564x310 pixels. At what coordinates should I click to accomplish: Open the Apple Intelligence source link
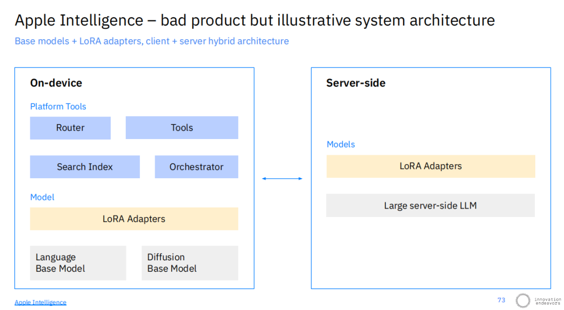pos(40,303)
